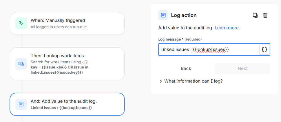The image size is (281, 122).
Task: Open smart values braces picker
Action: (x=264, y=49)
